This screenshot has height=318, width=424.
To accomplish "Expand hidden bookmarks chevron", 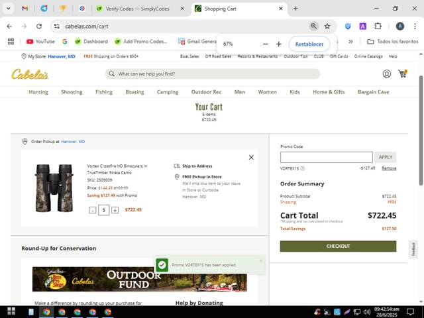I will (x=350, y=41).
